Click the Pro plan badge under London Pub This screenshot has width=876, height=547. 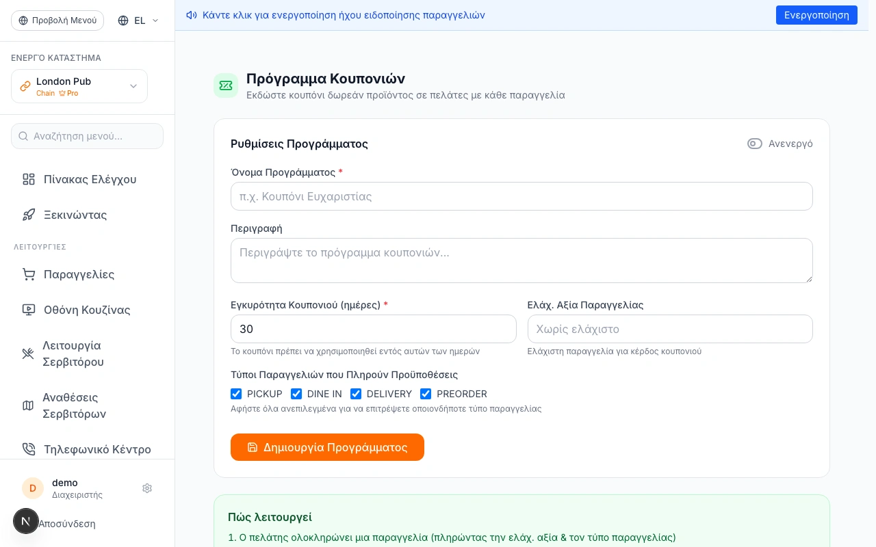click(68, 93)
